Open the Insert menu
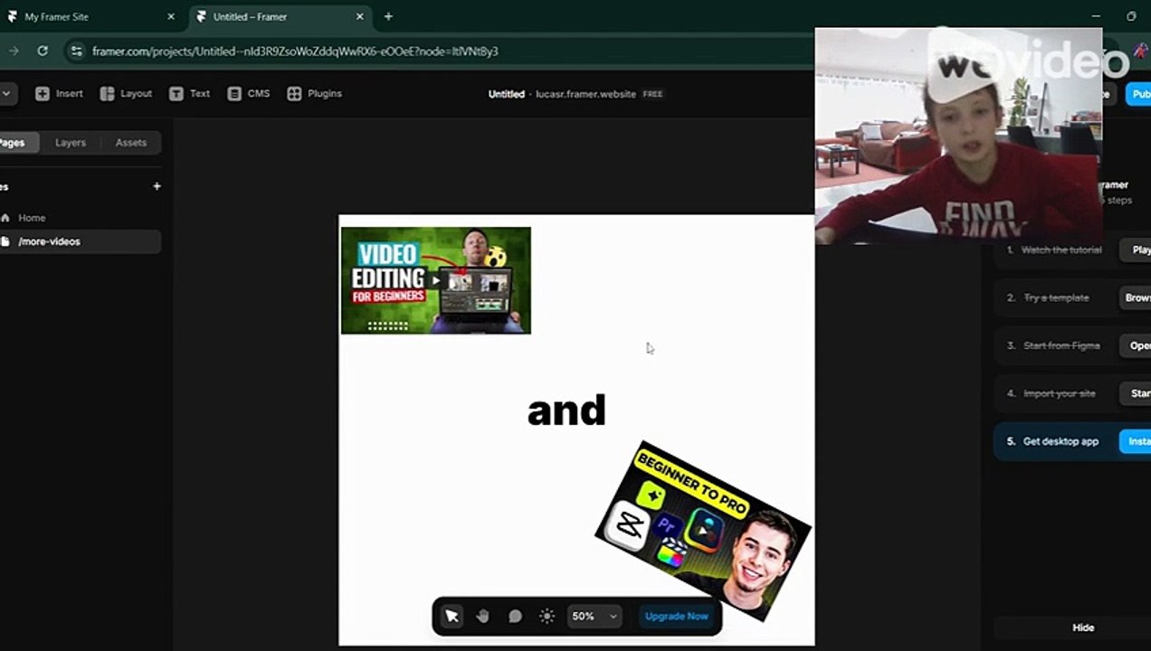The height and width of the screenshot is (651, 1151). point(59,93)
